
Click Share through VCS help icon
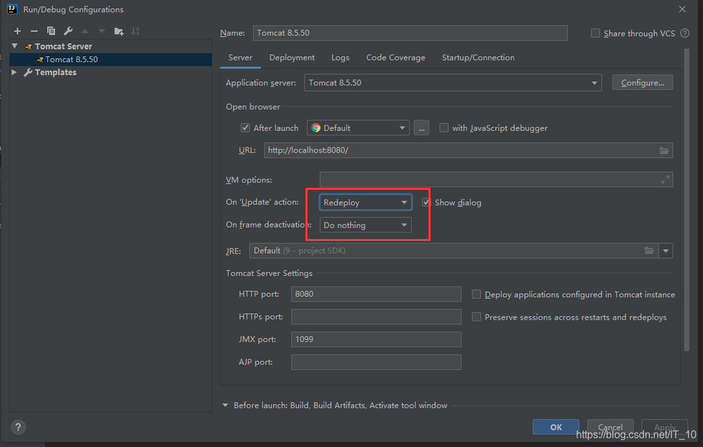click(685, 33)
